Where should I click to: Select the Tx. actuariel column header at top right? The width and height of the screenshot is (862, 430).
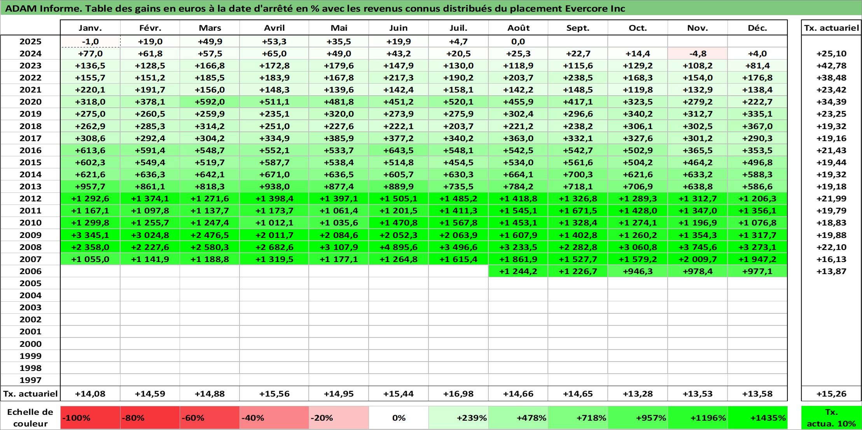click(x=831, y=28)
